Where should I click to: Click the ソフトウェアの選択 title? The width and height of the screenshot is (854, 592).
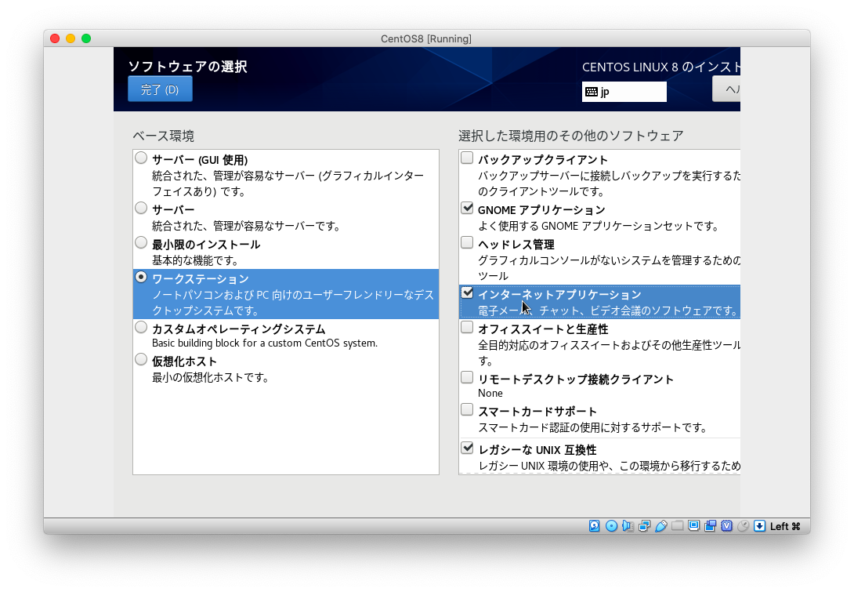coord(188,67)
